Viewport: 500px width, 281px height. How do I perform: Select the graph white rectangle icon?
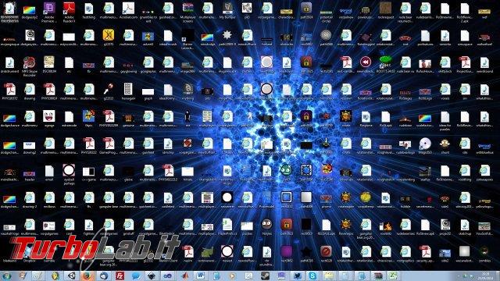(x=148, y=91)
